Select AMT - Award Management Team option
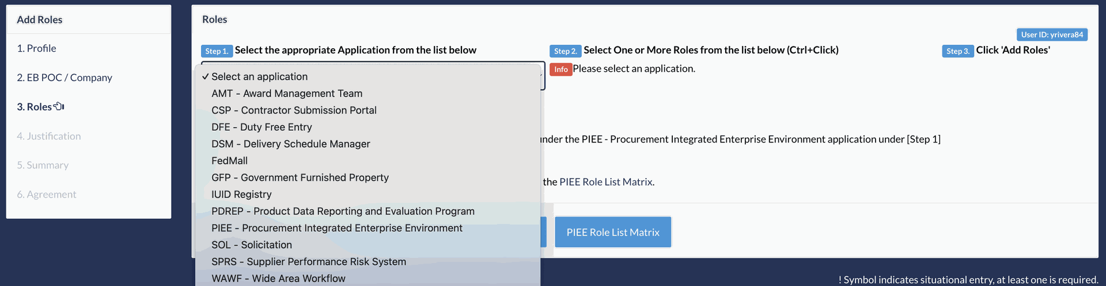The image size is (1106, 286). click(287, 94)
